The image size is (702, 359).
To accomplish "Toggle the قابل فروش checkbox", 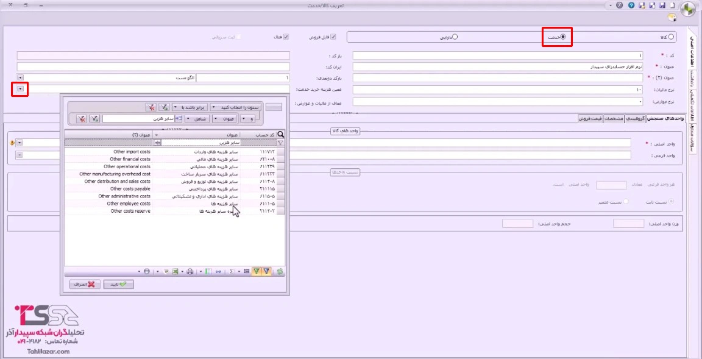I will pos(333,37).
